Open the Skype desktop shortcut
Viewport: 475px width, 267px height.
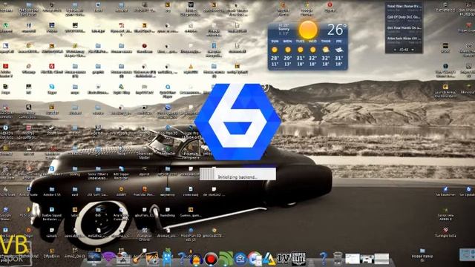click(x=52, y=89)
